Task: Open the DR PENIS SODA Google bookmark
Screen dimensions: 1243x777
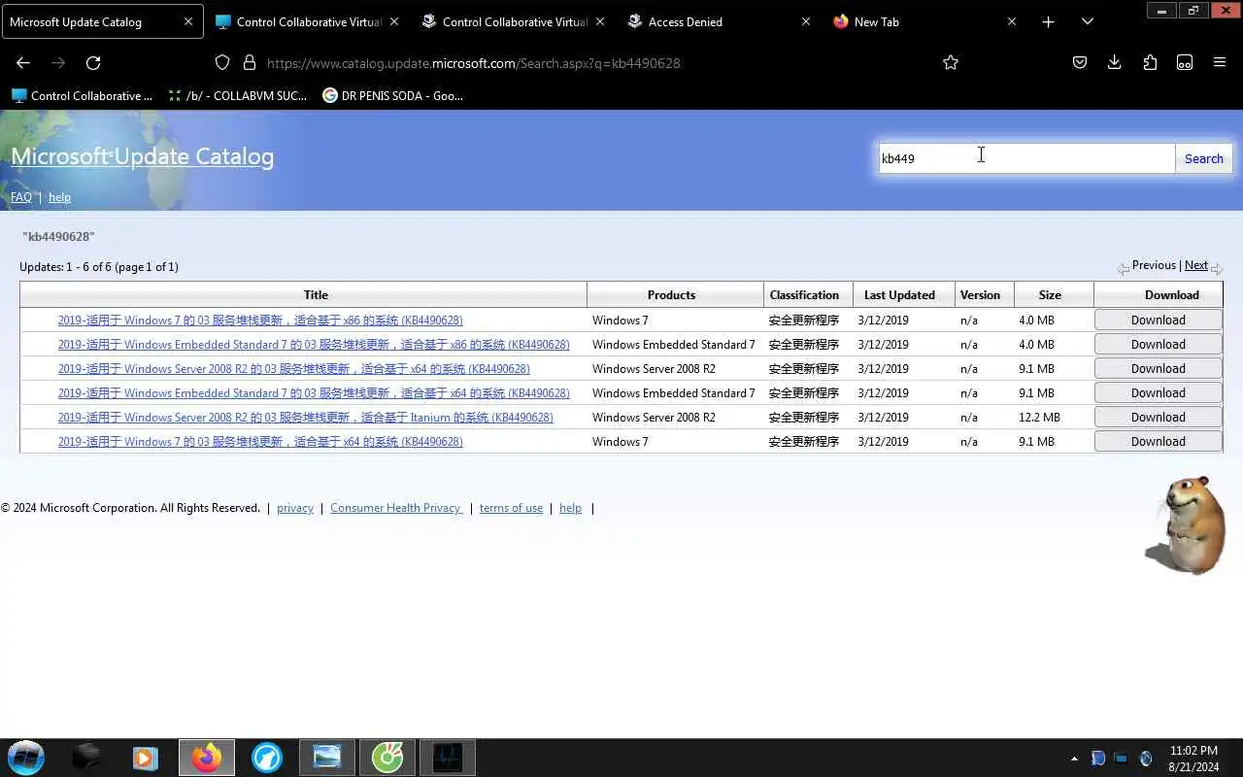Action: click(x=393, y=95)
